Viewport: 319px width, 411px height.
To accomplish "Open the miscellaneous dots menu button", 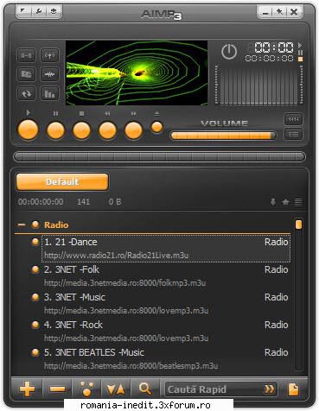I will tap(86, 389).
